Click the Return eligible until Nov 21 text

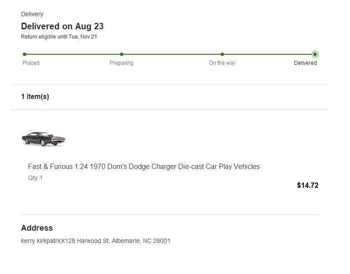point(59,37)
